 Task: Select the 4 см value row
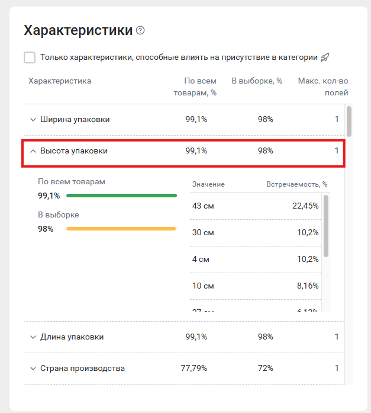tap(256, 260)
